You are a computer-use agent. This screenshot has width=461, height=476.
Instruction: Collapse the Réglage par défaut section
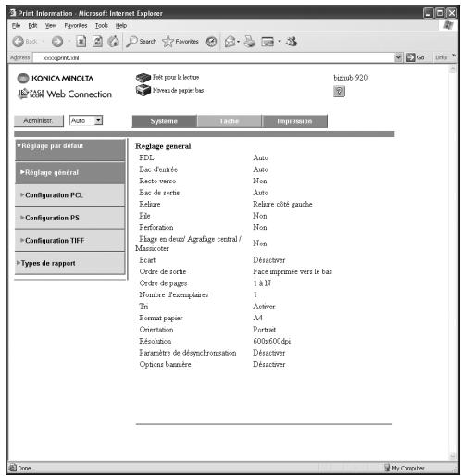[x=70, y=150]
